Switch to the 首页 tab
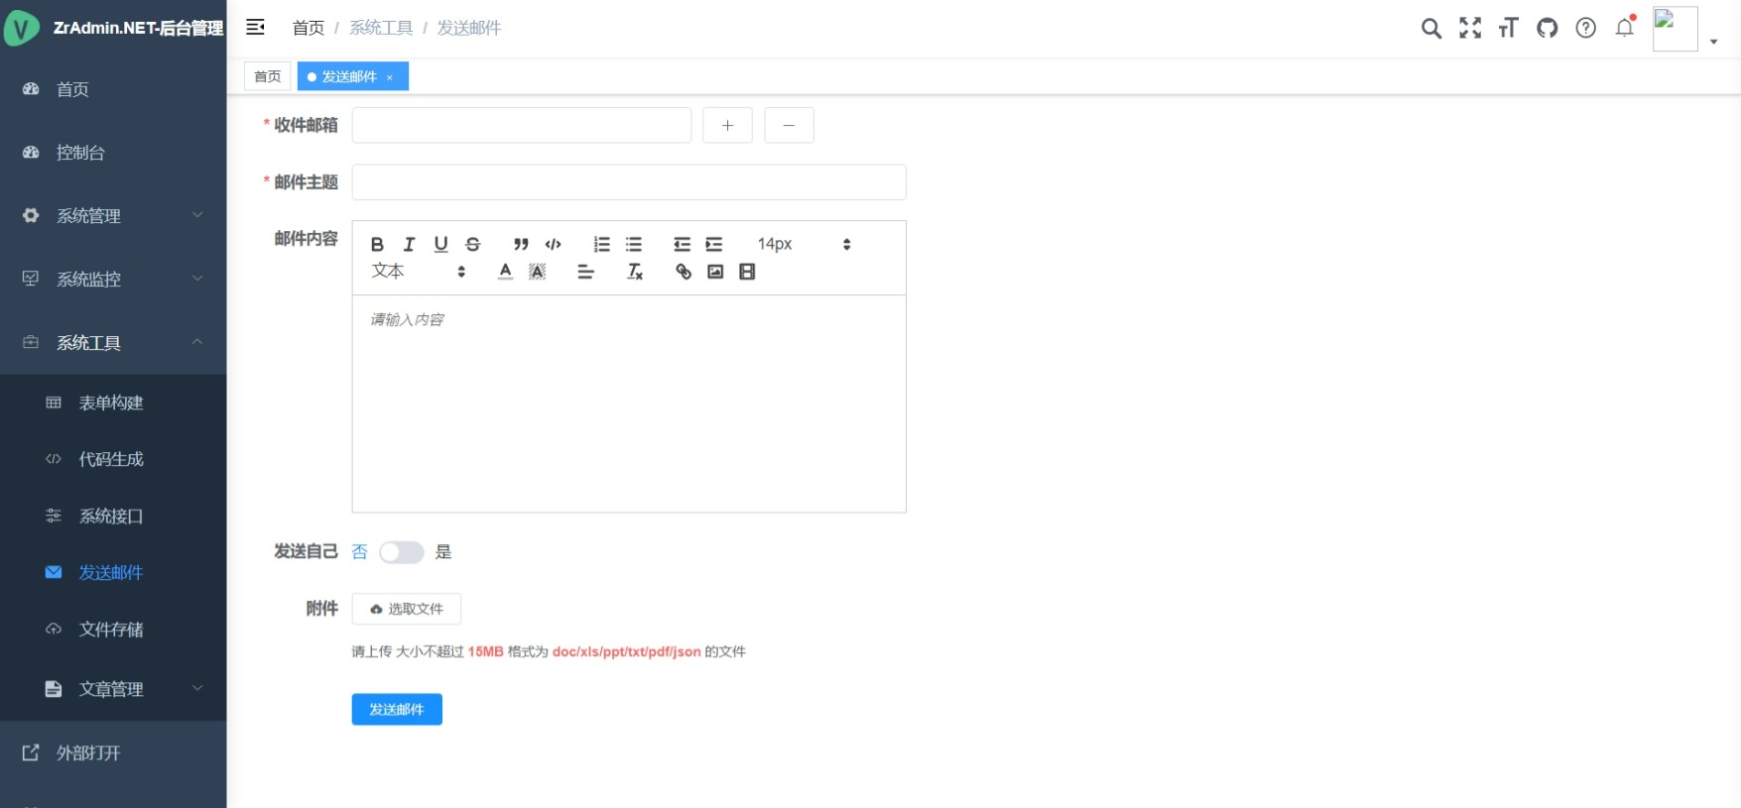Viewport: 1741px width, 808px height. [x=267, y=76]
